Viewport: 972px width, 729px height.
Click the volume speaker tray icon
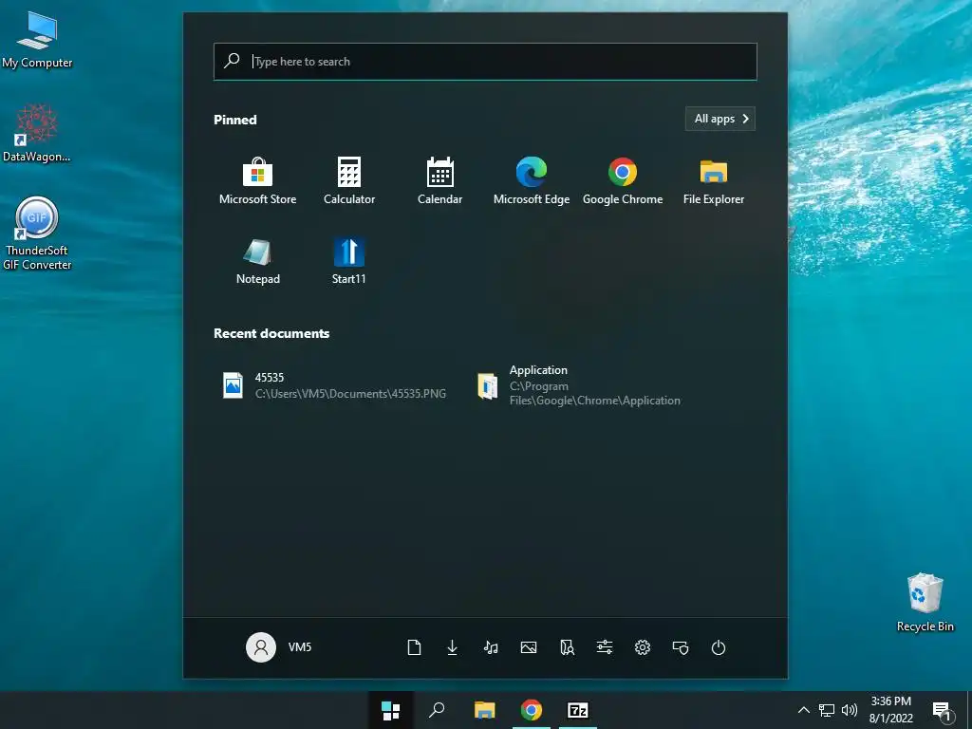coord(850,710)
